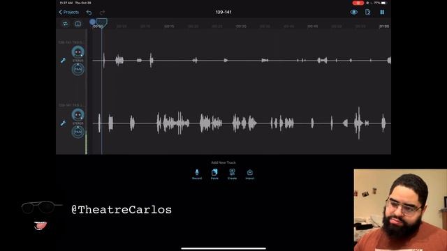The height and width of the screenshot is (251, 447).
Task: Select first short clip in top track
Action: [x=104, y=60]
